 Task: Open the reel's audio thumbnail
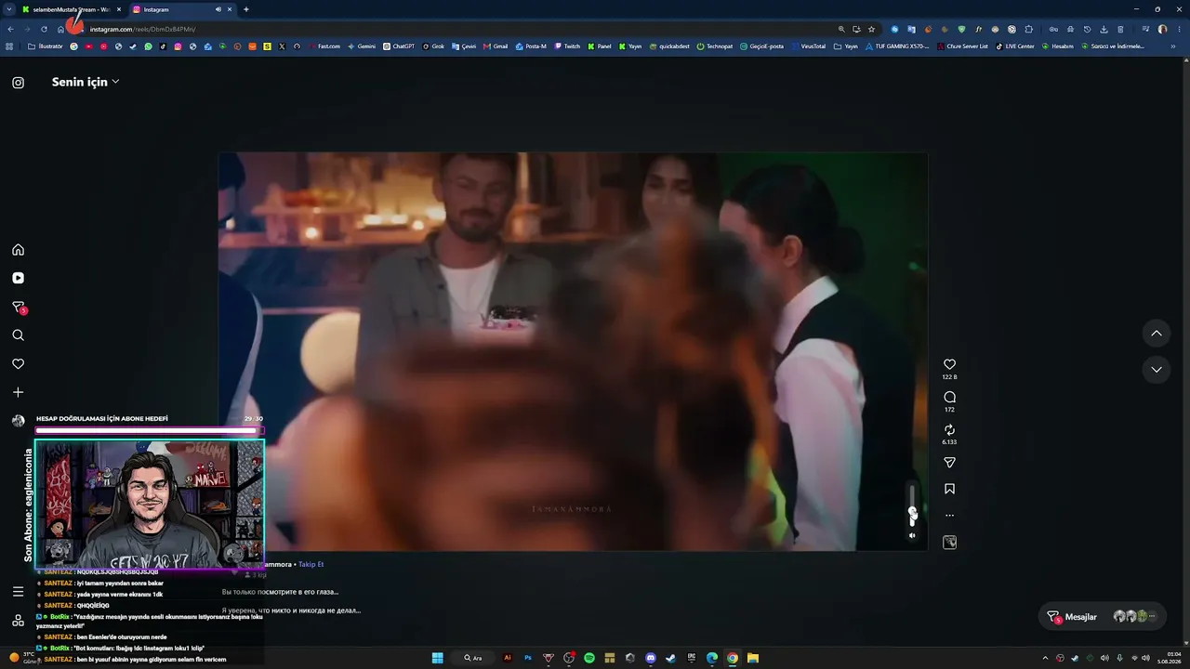(949, 542)
